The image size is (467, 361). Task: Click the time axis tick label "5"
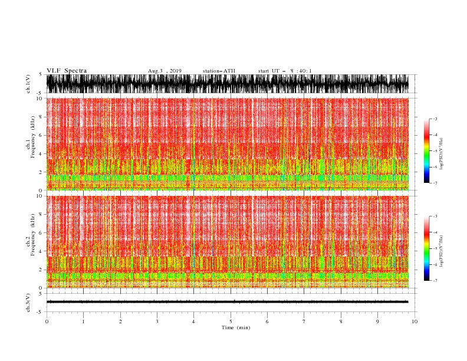(x=231, y=321)
